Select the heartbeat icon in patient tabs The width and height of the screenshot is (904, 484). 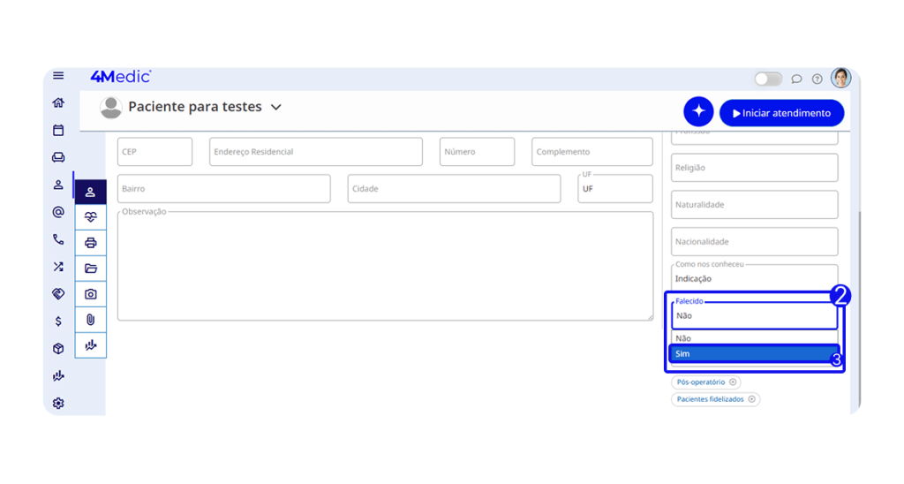90,217
